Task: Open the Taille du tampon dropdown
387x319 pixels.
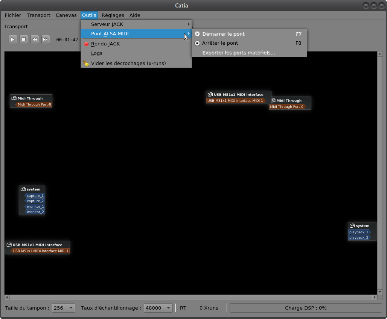Action: (63, 308)
